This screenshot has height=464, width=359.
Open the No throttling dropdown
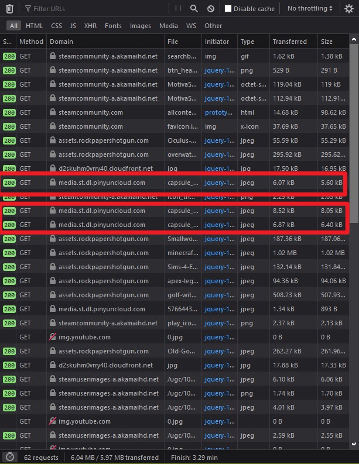click(310, 9)
